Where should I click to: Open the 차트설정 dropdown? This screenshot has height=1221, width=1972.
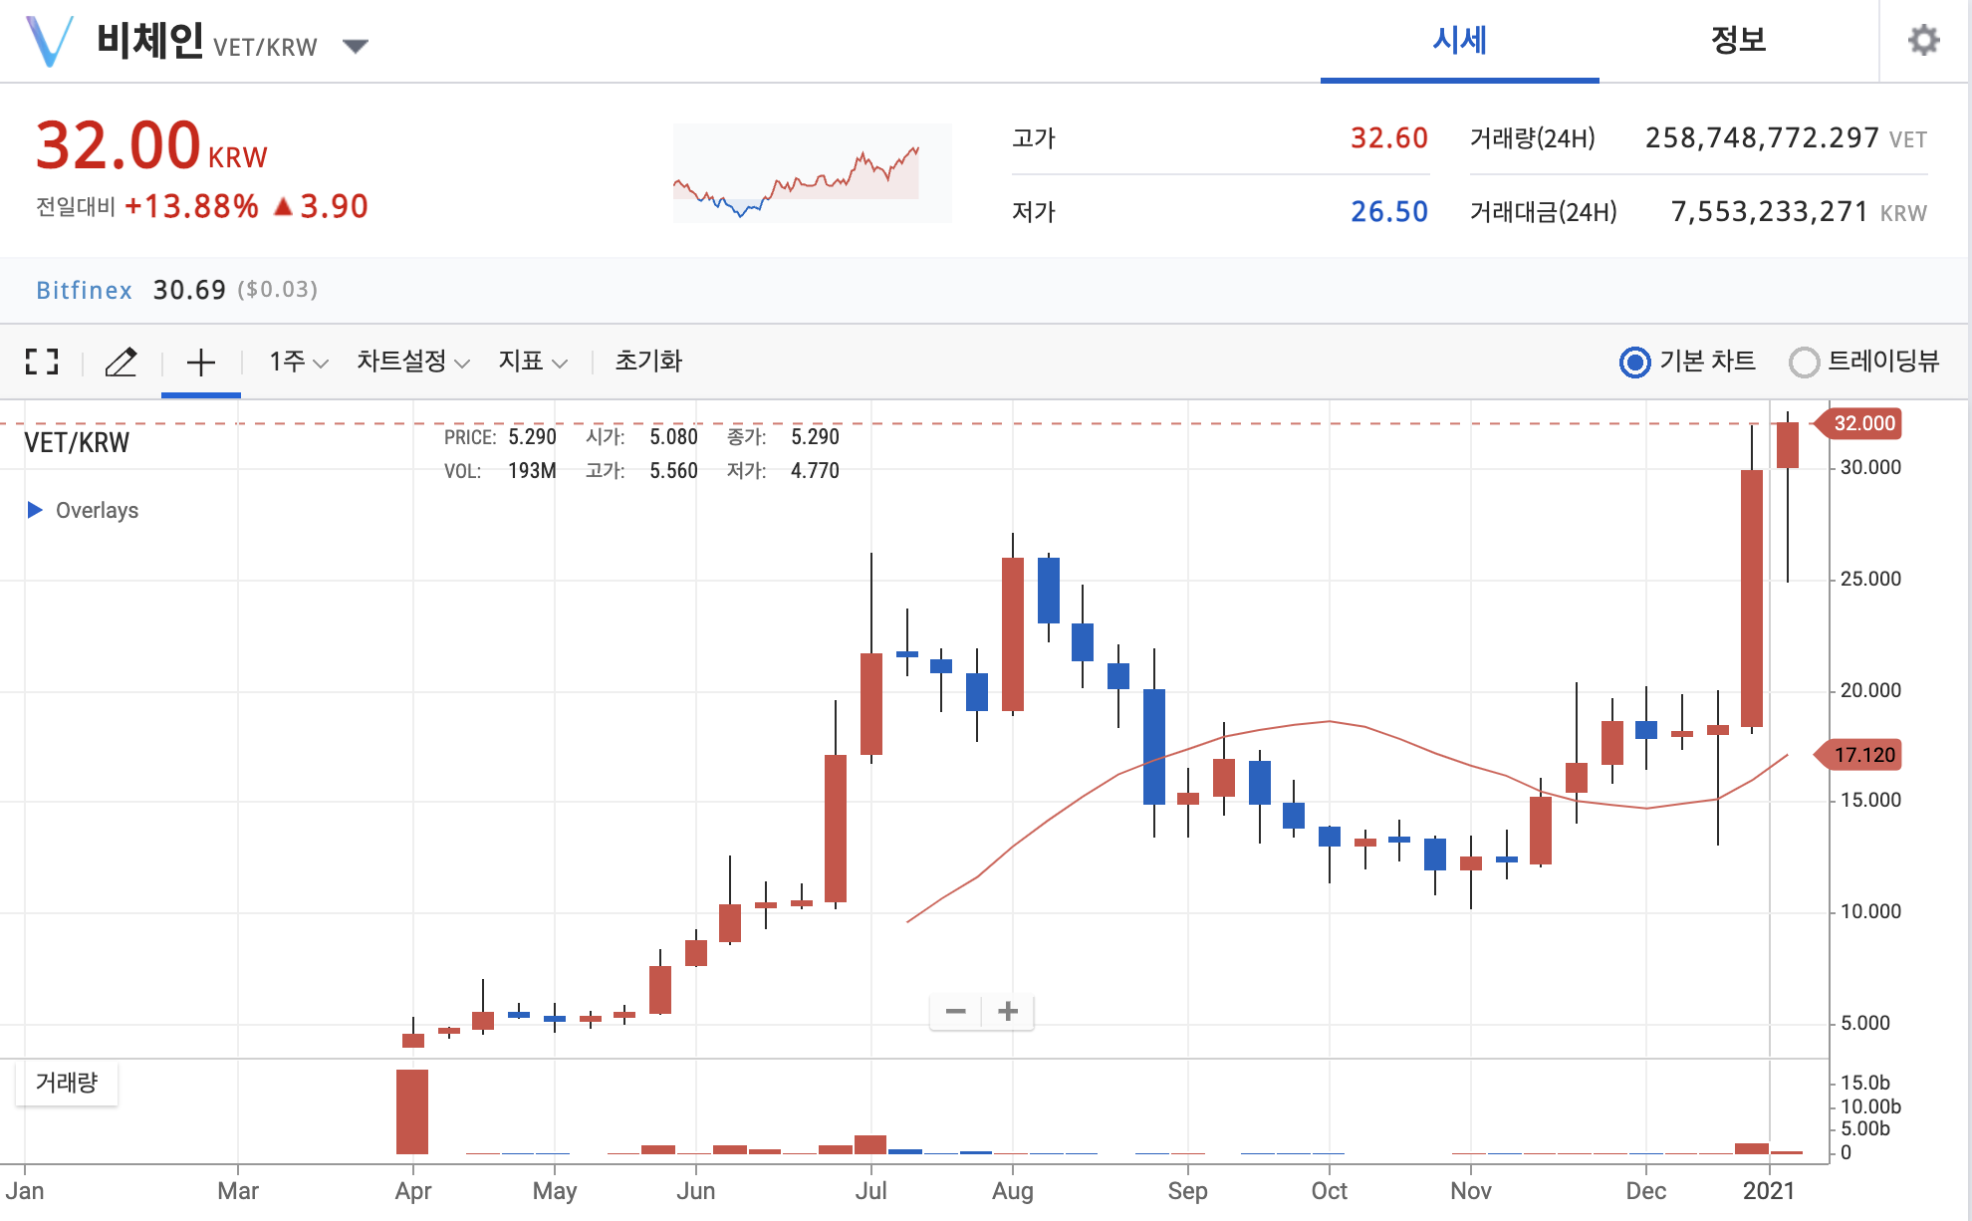412,362
